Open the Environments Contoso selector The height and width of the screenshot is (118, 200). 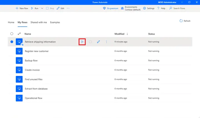point(131,8)
